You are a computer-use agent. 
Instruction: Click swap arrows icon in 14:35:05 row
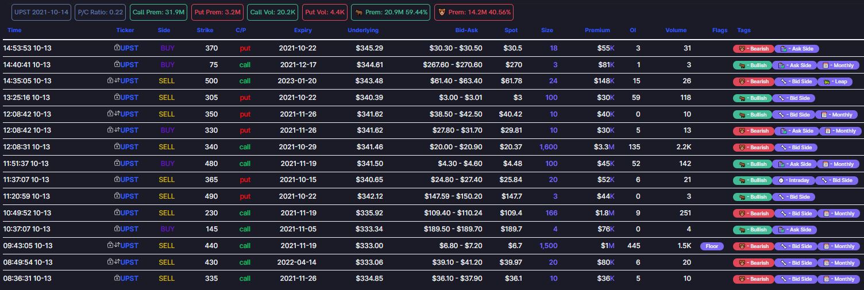(117, 81)
